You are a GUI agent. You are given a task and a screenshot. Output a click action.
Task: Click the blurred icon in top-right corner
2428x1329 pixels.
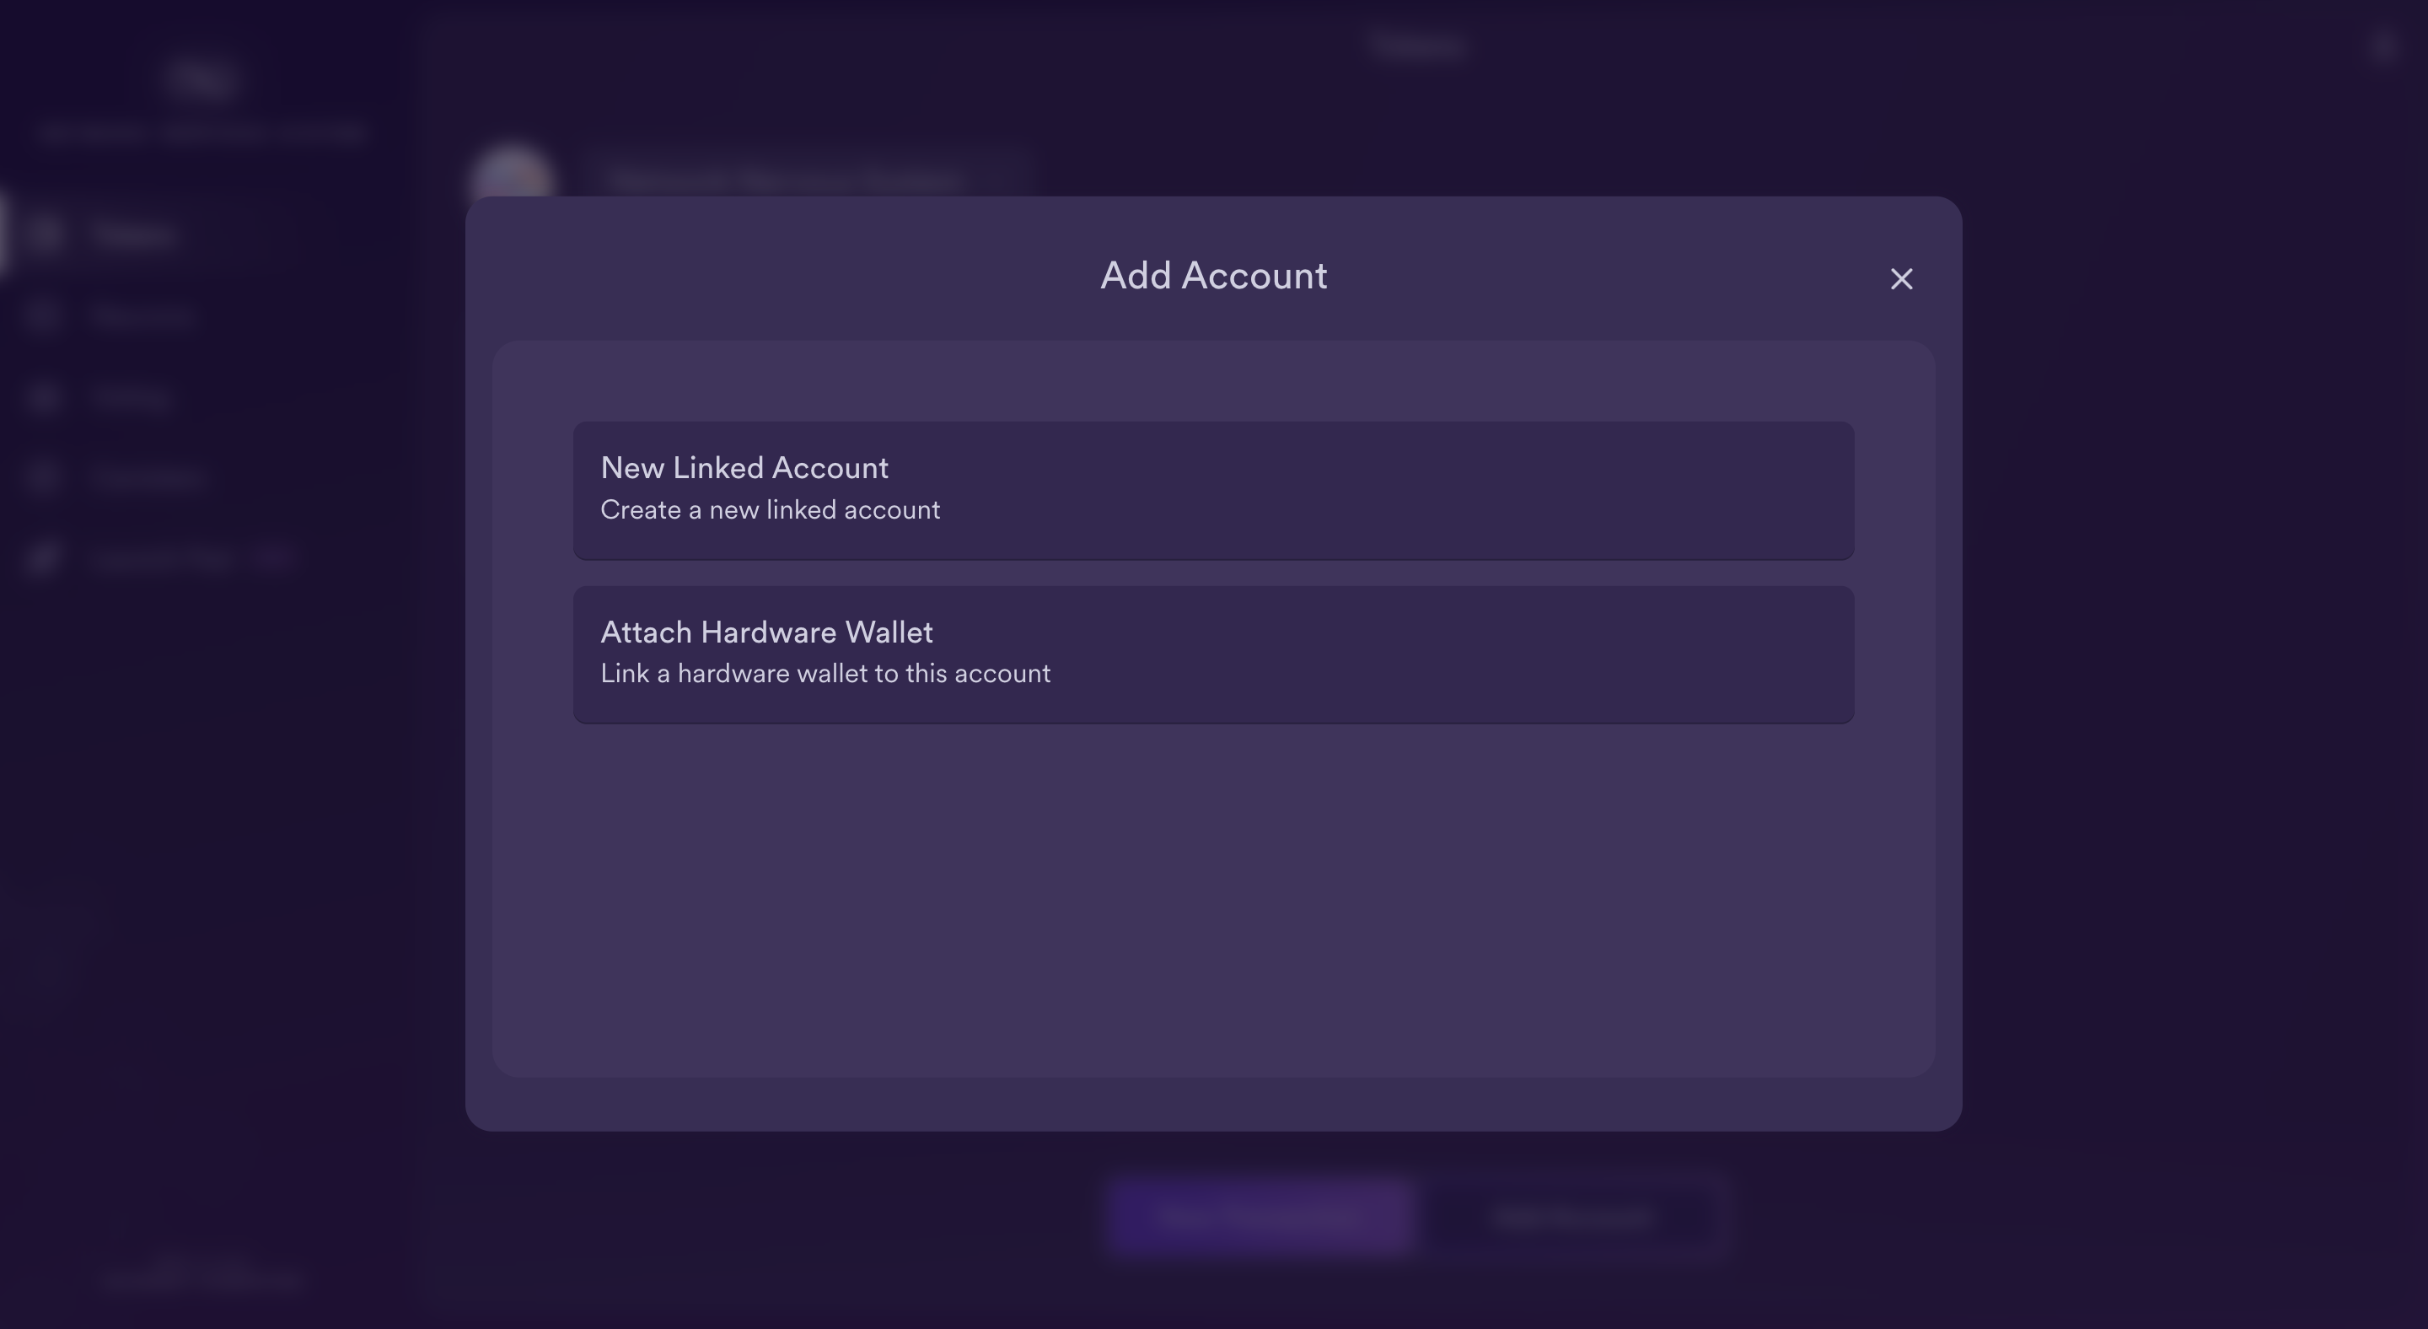[2382, 47]
